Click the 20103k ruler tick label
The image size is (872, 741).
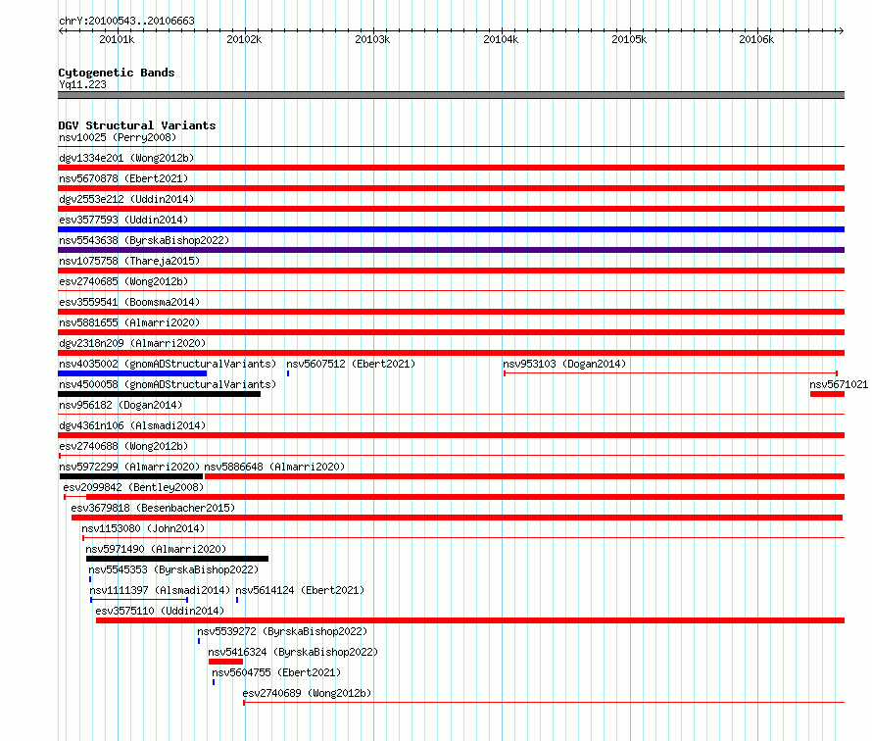pos(372,39)
